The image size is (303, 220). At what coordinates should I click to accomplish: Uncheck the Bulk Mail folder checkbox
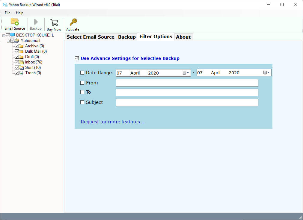point(17,51)
